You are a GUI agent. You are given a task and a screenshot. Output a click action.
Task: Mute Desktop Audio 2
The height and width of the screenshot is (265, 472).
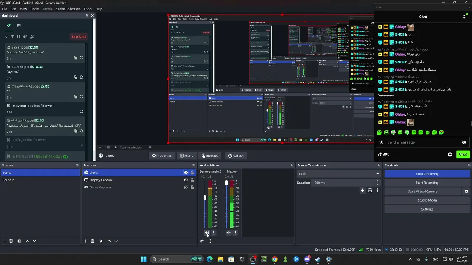pos(207,233)
